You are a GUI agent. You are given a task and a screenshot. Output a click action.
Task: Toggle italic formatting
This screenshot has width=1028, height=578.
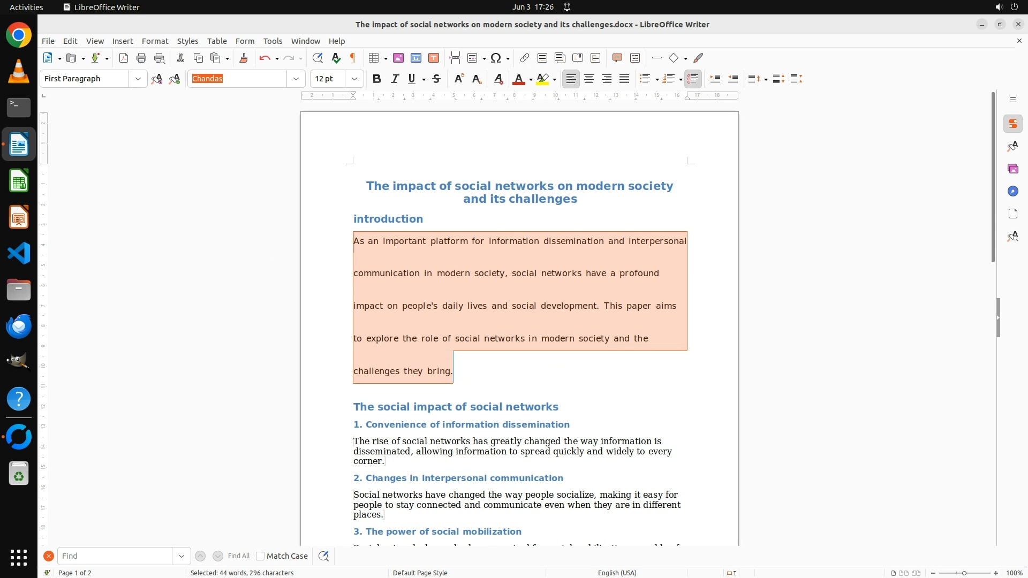tap(395, 79)
